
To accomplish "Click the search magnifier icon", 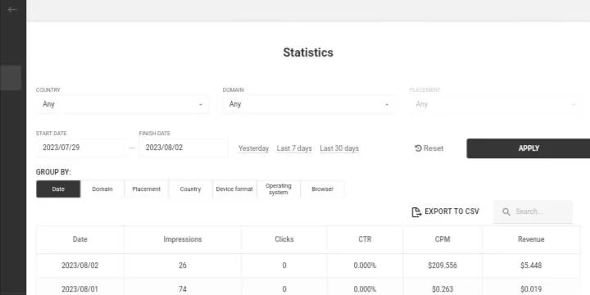I will point(506,211).
